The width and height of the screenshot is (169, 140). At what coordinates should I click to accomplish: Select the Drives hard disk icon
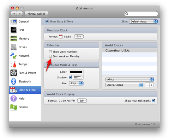tap(14, 47)
